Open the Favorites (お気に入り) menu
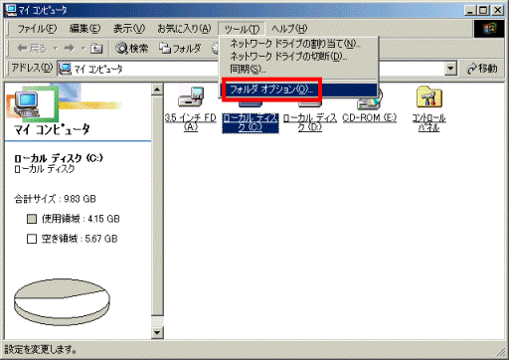Viewport: 509px width, 360px height. (184, 29)
